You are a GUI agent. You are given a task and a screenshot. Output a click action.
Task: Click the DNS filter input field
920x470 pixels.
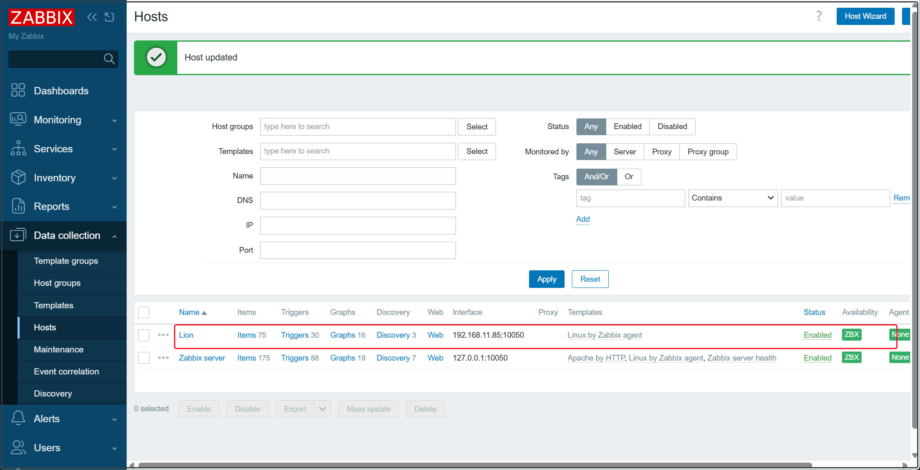(357, 200)
